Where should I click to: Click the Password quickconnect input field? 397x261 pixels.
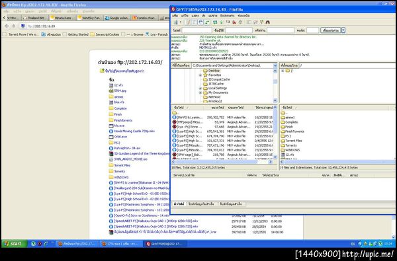pyautogui.click(x=281, y=30)
